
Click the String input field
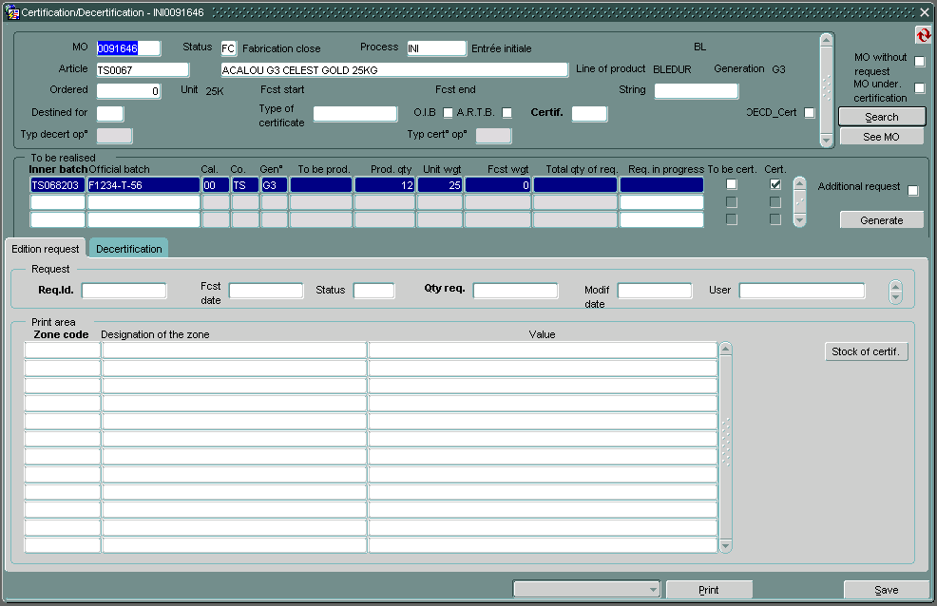(x=697, y=91)
